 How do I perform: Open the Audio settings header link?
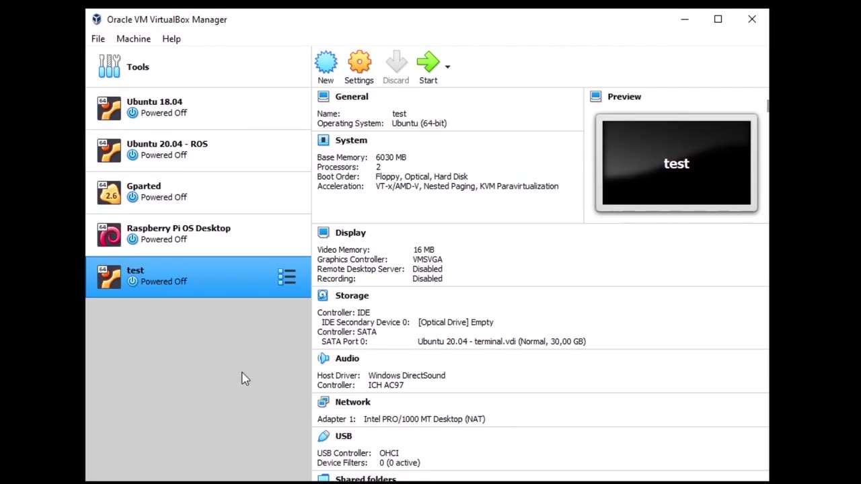[347, 359]
